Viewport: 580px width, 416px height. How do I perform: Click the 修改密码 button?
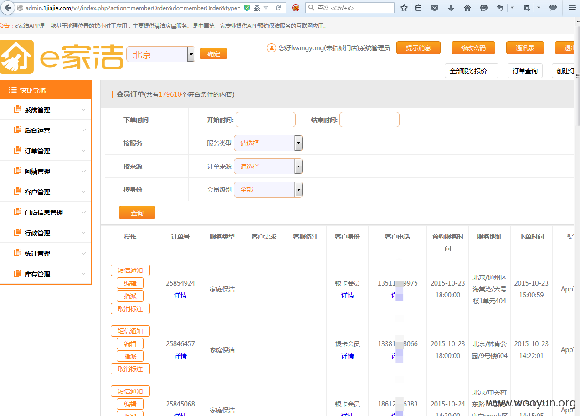473,48
